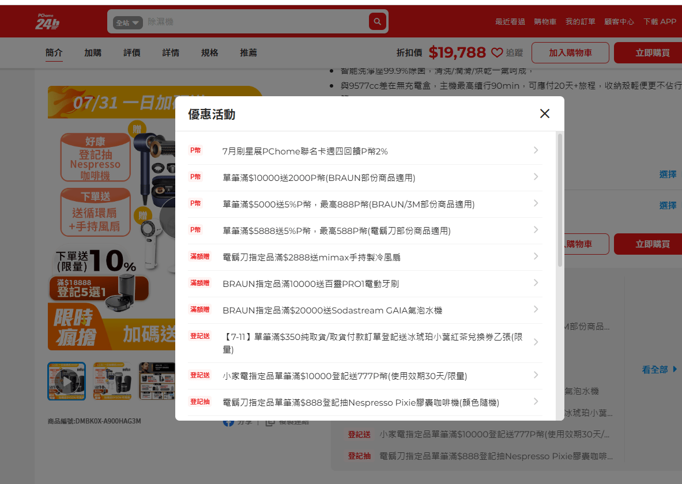Viewport: 682px width, 484px height.
Task: Click 登記送 tag on 777P幣 row
Action: point(199,375)
